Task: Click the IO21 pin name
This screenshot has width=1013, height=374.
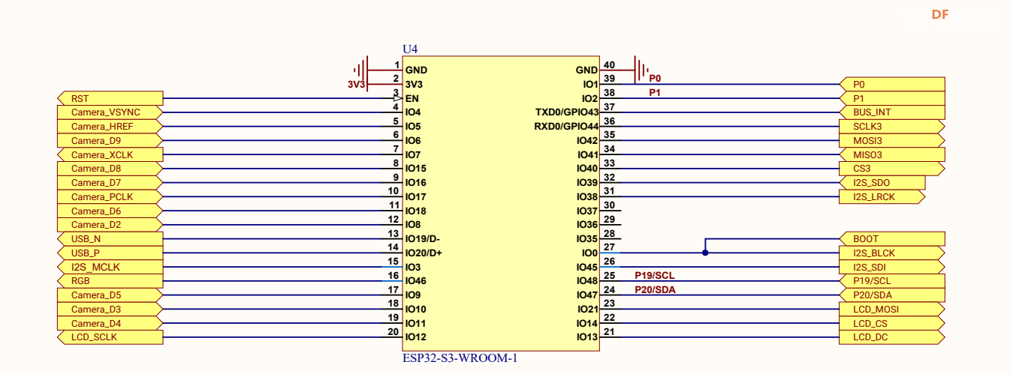Action: pos(587,309)
